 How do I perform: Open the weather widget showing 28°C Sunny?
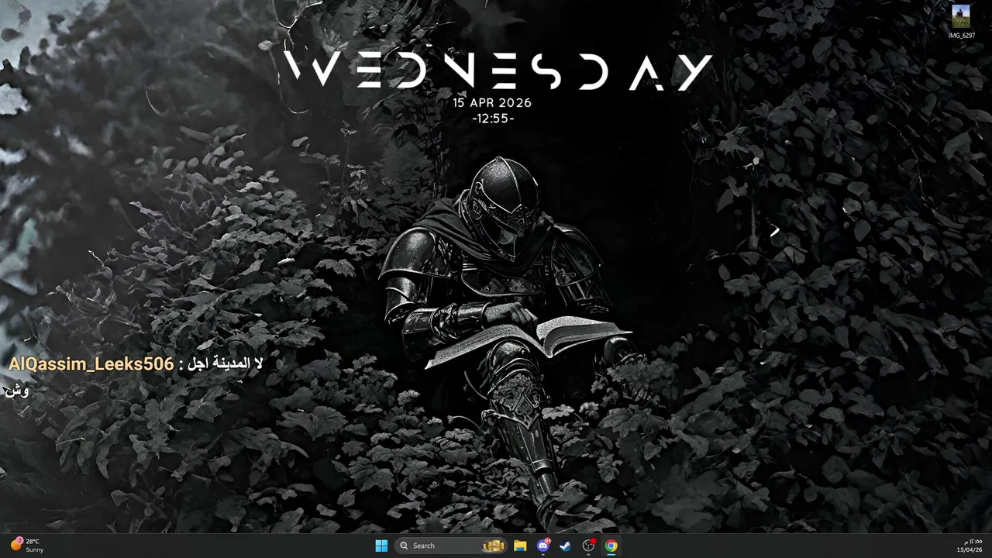(x=28, y=546)
